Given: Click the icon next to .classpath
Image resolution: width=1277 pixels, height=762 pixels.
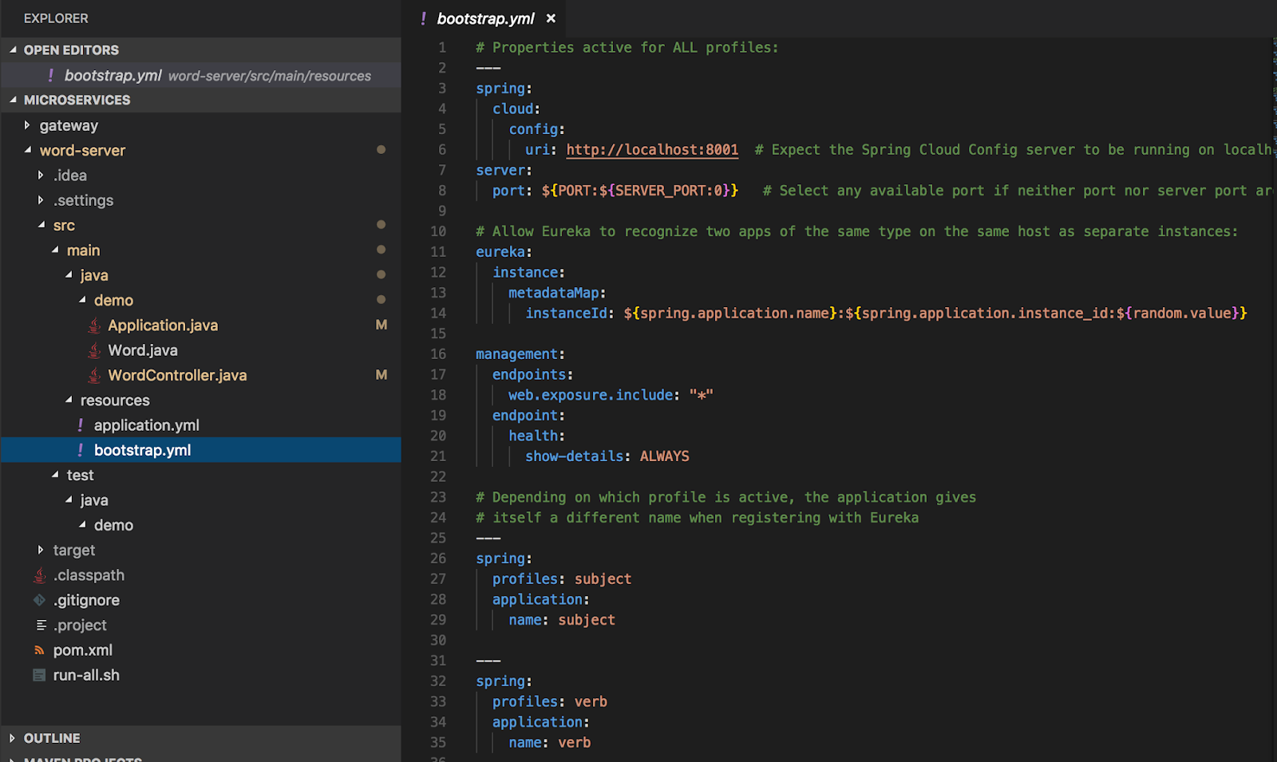Looking at the screenshot, I should click(x=39, y=575).
